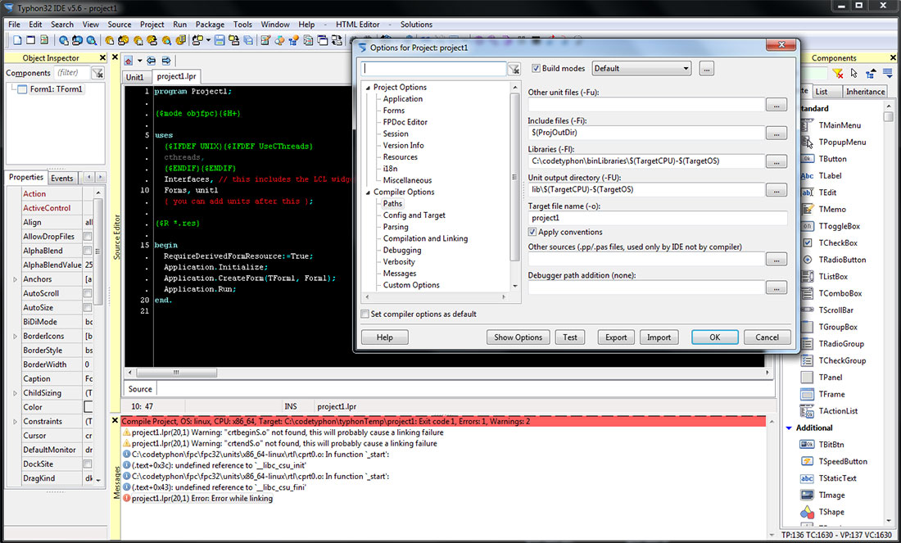This screenshot has width=901, height=543.
Task: Click the Target file name input field
Action: click(658, 219)
